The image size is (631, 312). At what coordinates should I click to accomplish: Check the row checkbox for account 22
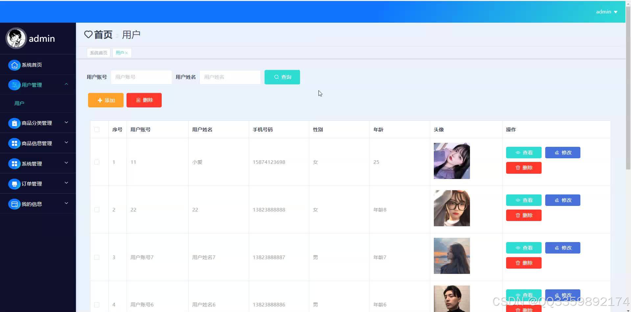[97, 210]
